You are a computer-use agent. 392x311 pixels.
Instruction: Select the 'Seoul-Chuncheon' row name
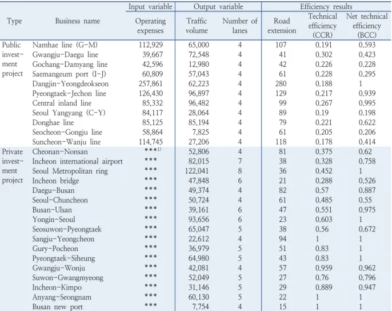pyautogui.click(x=60, y=200)
